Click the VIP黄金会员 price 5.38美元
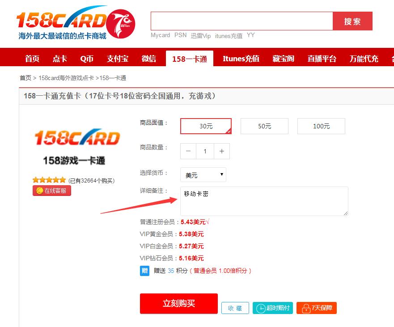Image resolution: width=394 pixels, height=327 pixels. (x=191, y=234)
